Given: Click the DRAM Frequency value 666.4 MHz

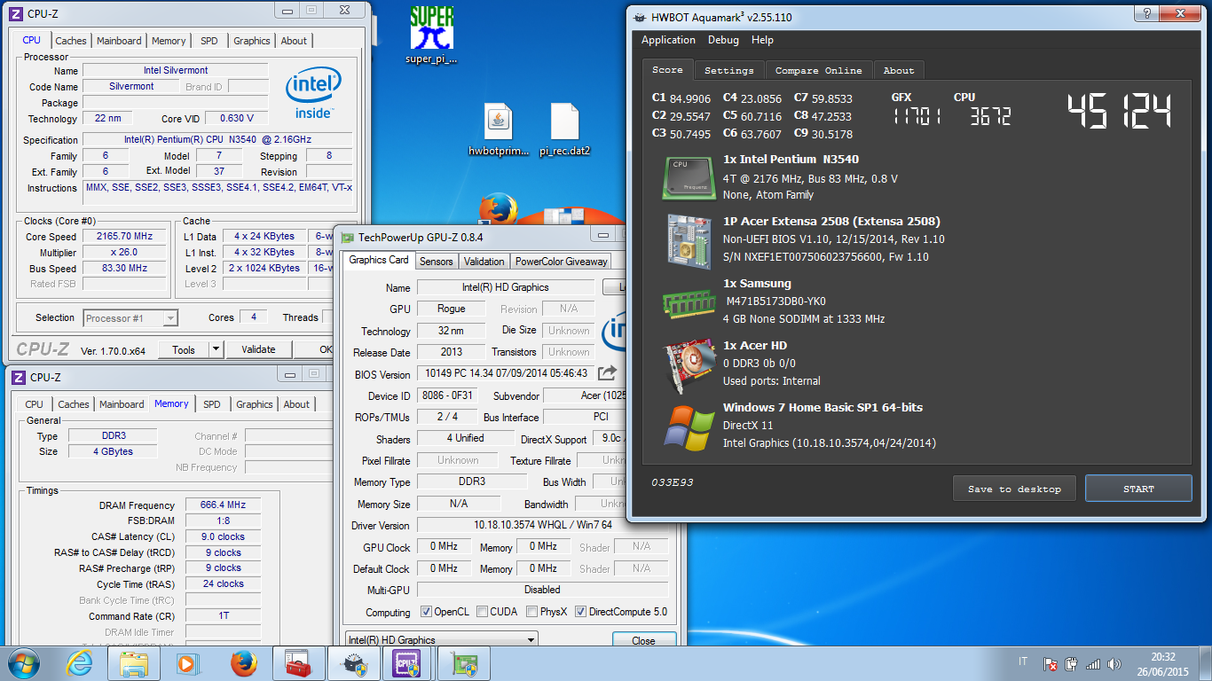Looking at the screenshot, I should (x=223, y=505).
